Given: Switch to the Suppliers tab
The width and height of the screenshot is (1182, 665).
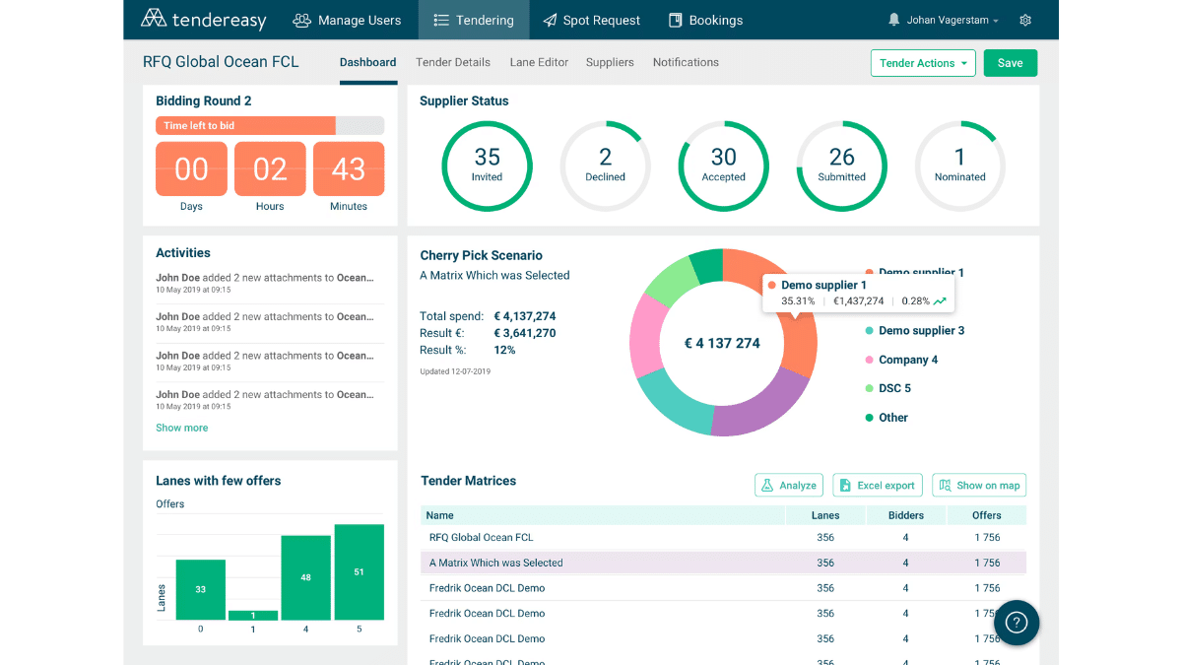Looking at the screenshot, I should pyautogui.click(x=610, y=62).
